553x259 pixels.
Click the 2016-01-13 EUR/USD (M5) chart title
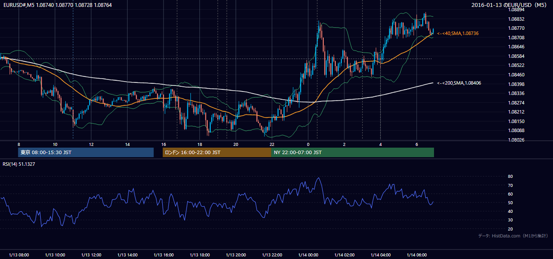[509, 5]
